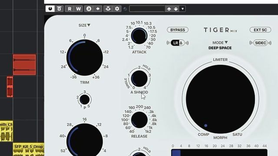The width and height of the screenshot is (278, 156).
Task: Click the ATTACK knob
Action: (x=139, y=36)
